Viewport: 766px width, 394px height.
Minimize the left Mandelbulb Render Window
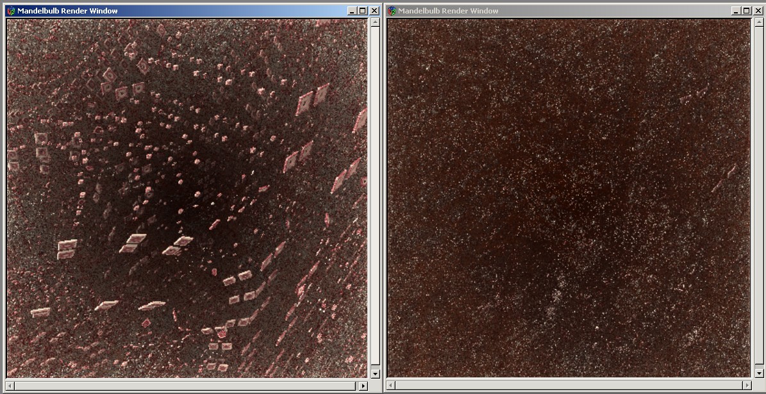point(353,11)
